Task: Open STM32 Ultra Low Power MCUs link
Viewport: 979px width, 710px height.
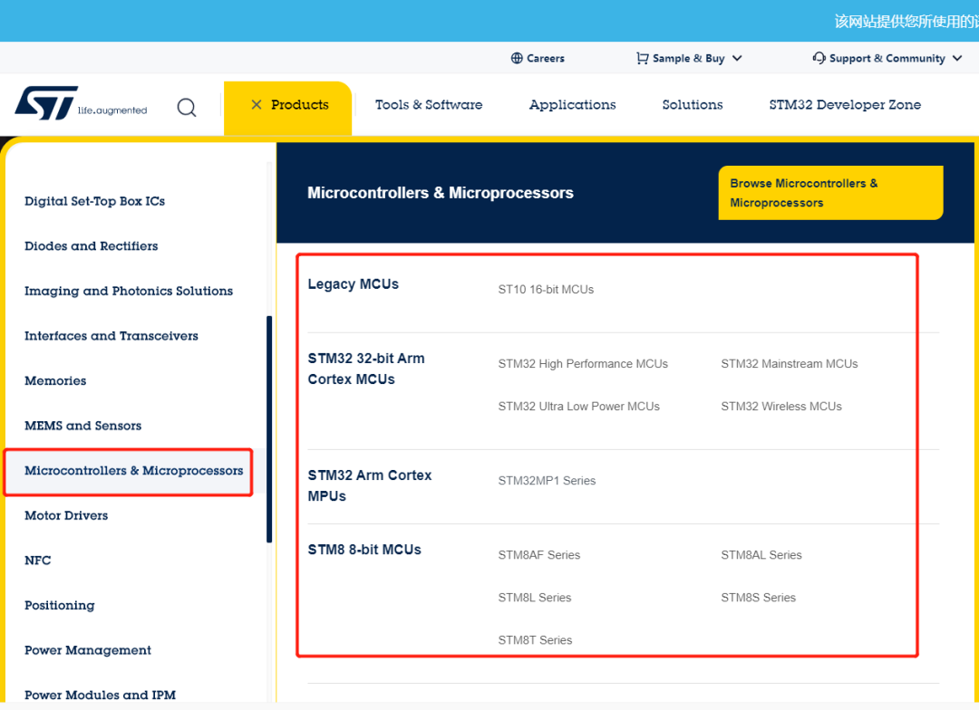Action: (578, 406)
